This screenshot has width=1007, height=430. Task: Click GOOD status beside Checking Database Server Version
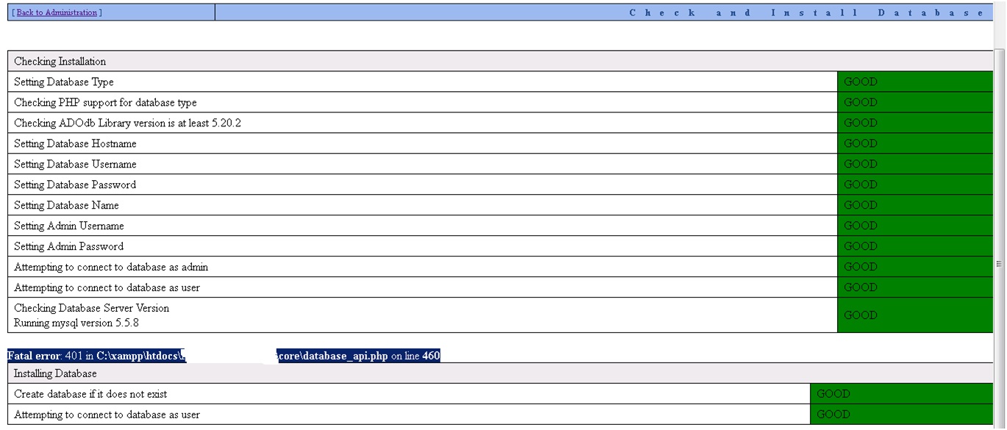point(861,315)
